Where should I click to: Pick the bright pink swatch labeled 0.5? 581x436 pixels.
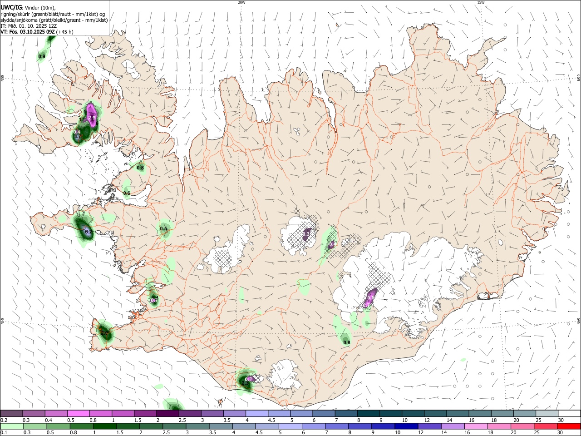tap(79, 414)
